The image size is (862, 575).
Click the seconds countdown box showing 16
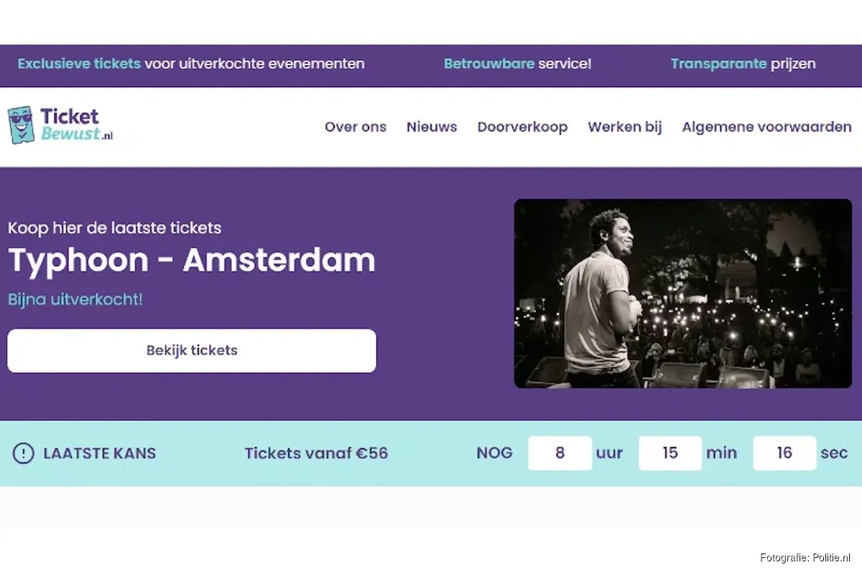click(784, 454)
